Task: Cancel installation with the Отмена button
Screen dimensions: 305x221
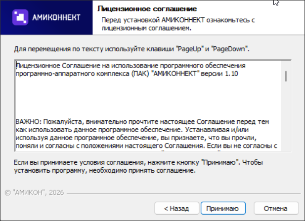Action: pos(275,208)
